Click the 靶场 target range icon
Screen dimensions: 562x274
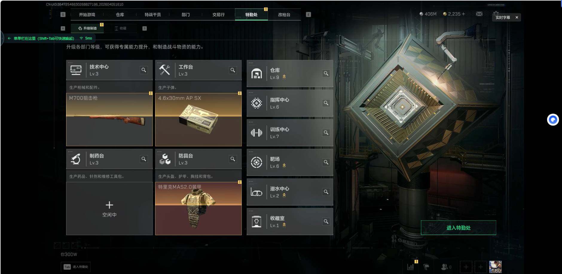click(x=256, y=162)
